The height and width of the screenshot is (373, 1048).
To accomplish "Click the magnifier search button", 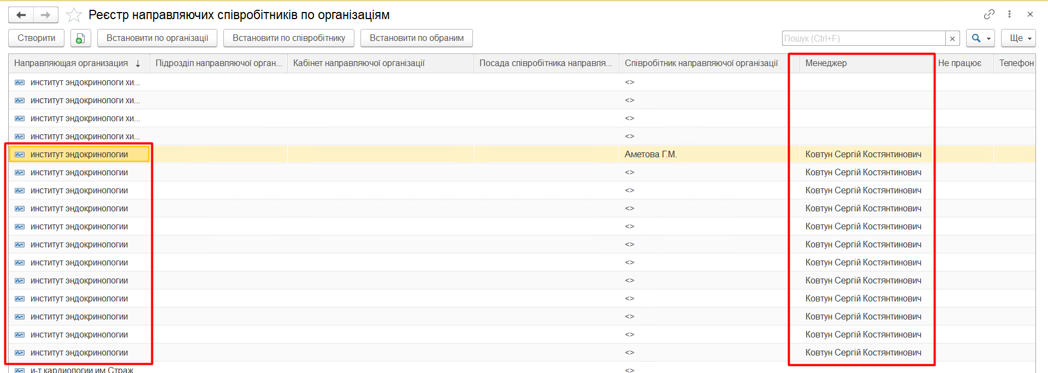I will point(976,38).
